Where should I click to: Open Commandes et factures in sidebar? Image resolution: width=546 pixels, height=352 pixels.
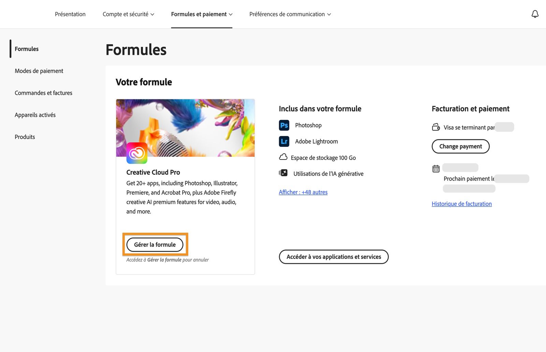click(x=43, y=93)
